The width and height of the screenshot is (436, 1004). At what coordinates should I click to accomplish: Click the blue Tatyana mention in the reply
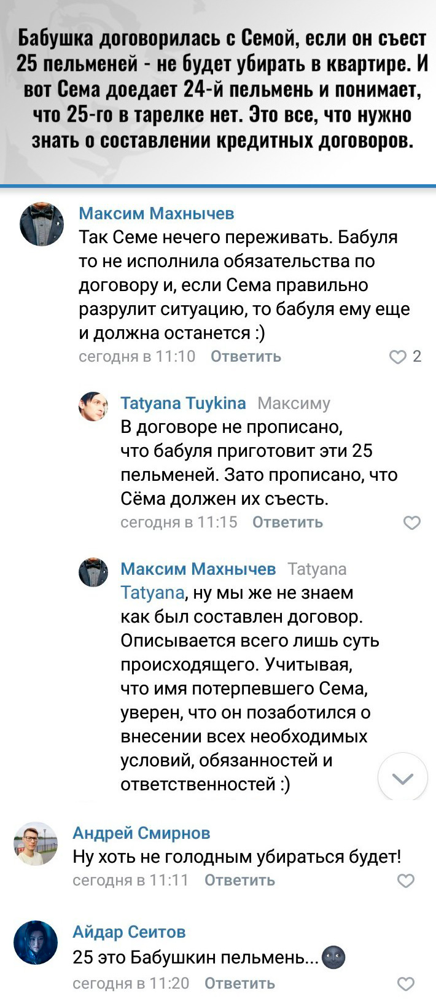[152, 593]
